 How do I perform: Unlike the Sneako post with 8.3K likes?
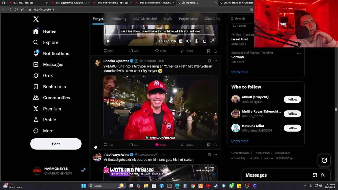click(160, 145)
